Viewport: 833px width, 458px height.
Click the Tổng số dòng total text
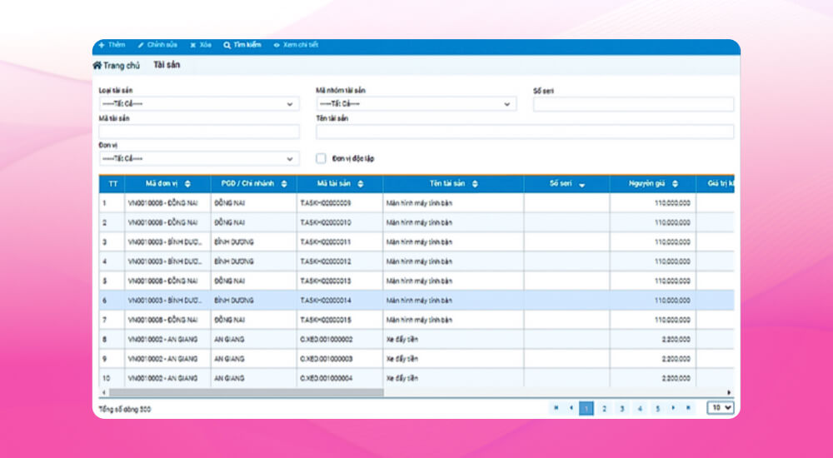(x=125, y=409)
